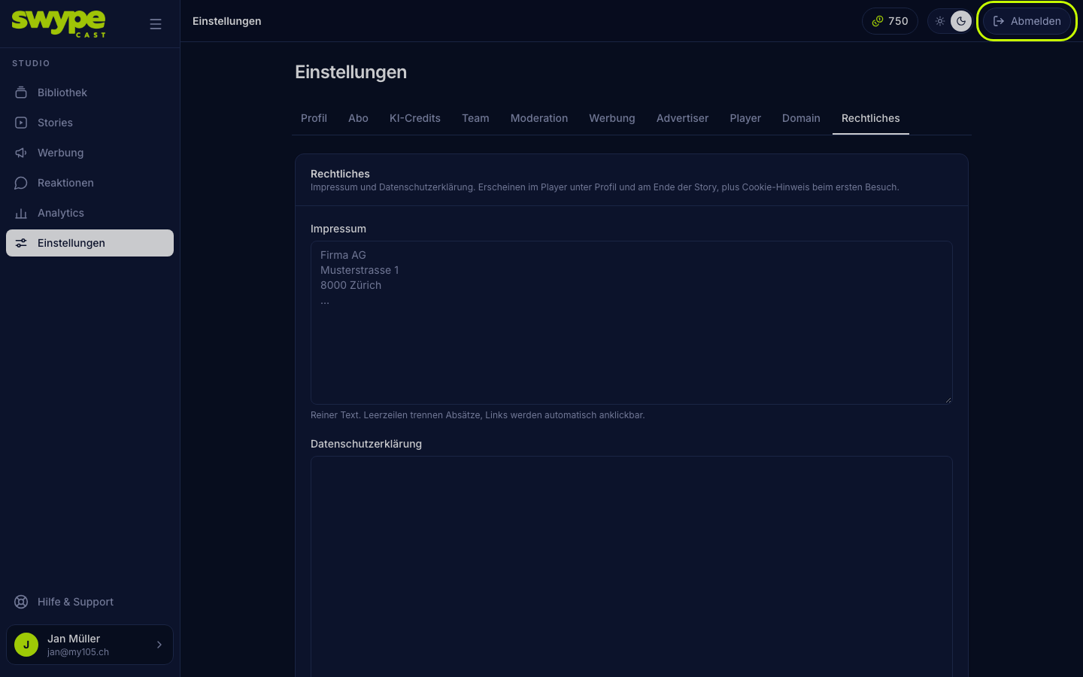The image size is (1083, 677).
Task: Open Reaktionen in the sidebar
Action: point(89,183)
